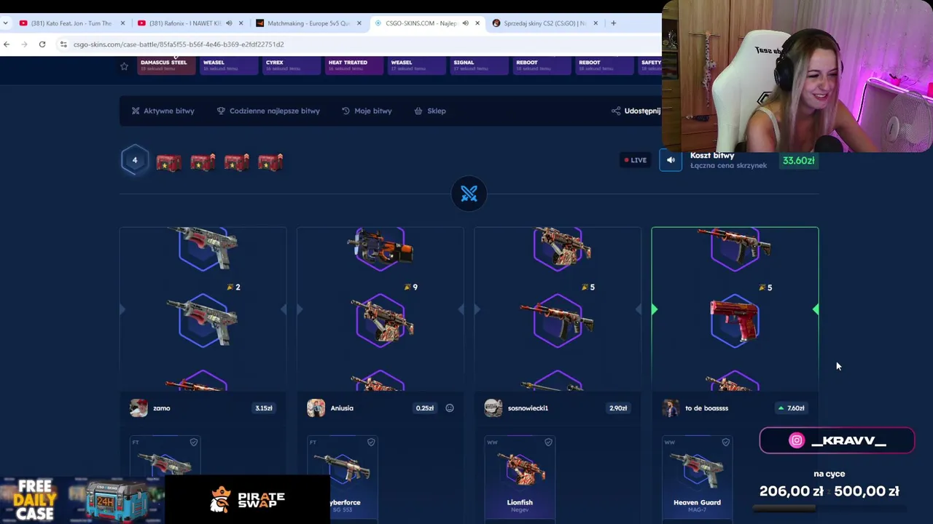Click the Heaven Guard MAG-7 skin card
This screenshot has width=933, height=524.
pyautogui.click(x=697, y=479)
